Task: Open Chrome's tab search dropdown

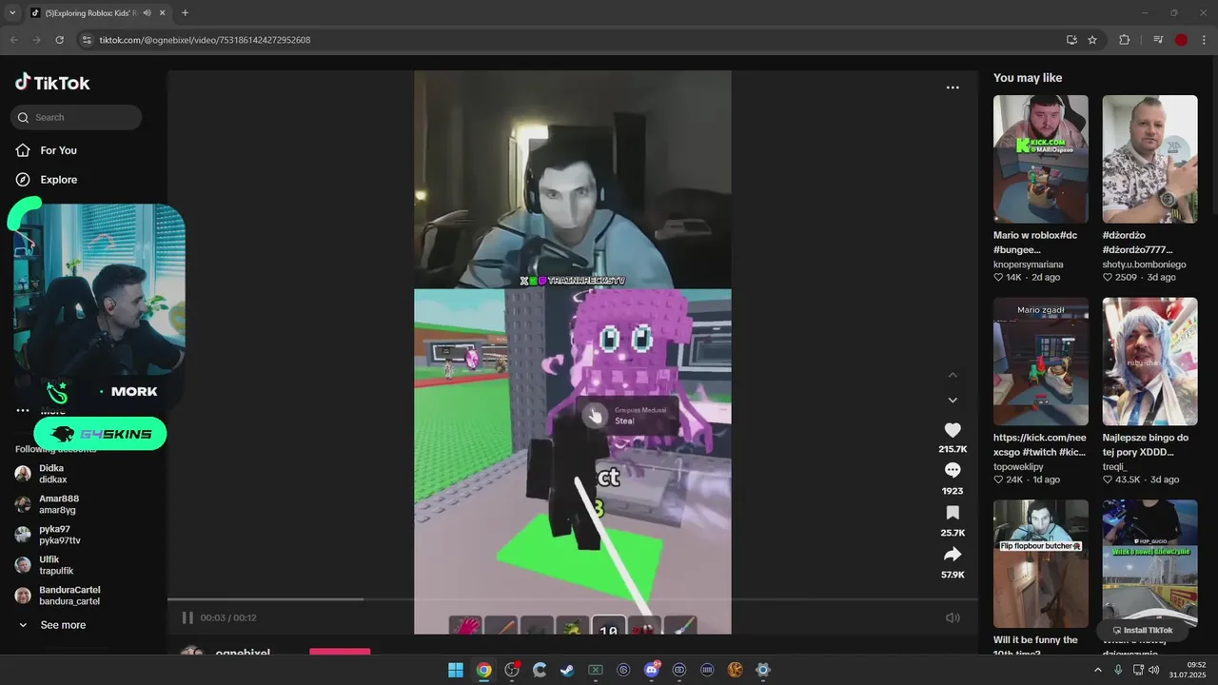Action: click(x=12, y=12)
